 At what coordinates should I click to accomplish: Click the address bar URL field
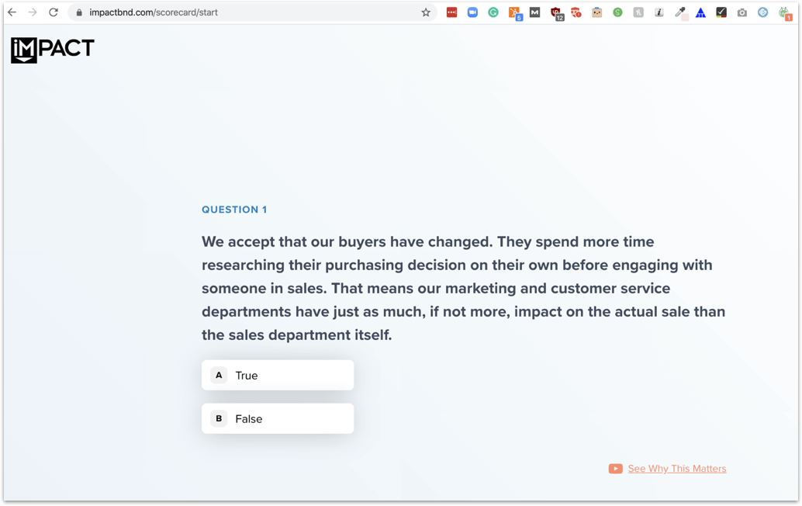point(251,12)
